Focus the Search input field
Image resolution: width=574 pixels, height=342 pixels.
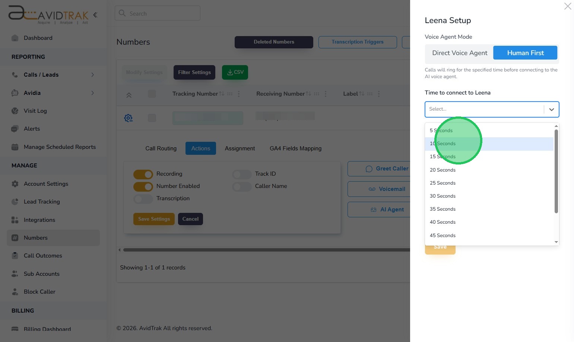pos(158,13)
